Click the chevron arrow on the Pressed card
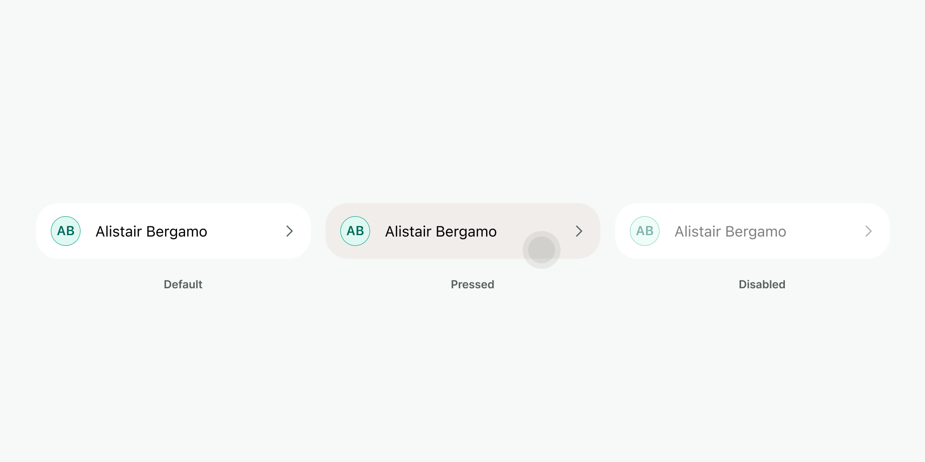The image size is (925, 462). coord(579,231)
